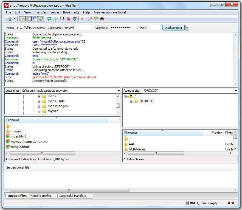
Task: Expand the maps folder in local tree
Action: pyautogui.click(x=39, y=96)
